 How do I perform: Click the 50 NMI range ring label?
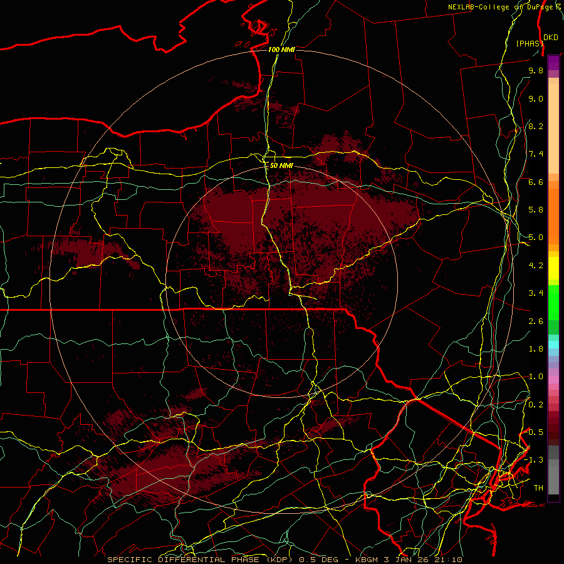281,165
